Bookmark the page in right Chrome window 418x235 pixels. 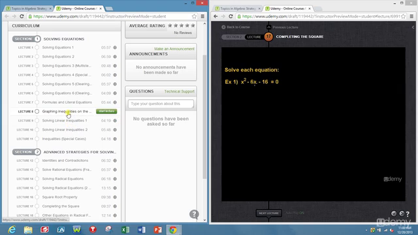coord(404,16)
